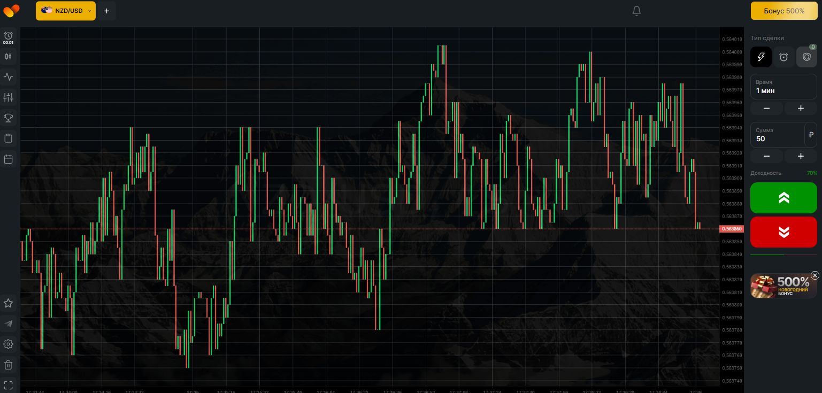Switch to the shield deal type

coord(806,57)
